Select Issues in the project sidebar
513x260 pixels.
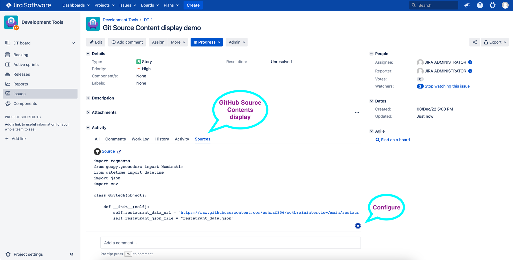[x=40, y=94]
